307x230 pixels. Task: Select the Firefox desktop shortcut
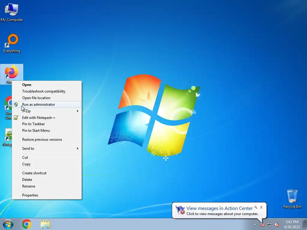[x=12, y=74]
